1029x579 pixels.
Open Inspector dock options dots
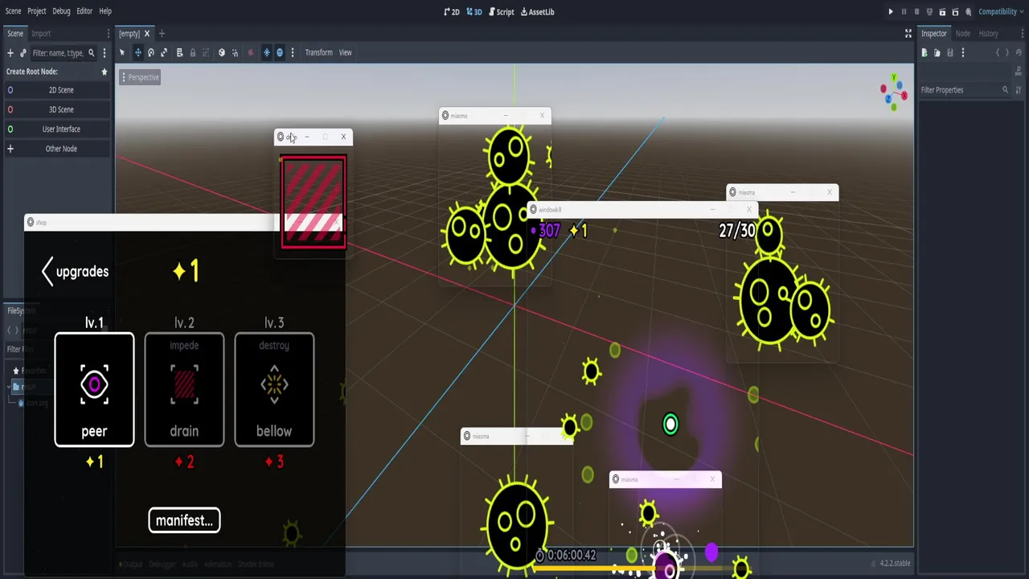1023,34
